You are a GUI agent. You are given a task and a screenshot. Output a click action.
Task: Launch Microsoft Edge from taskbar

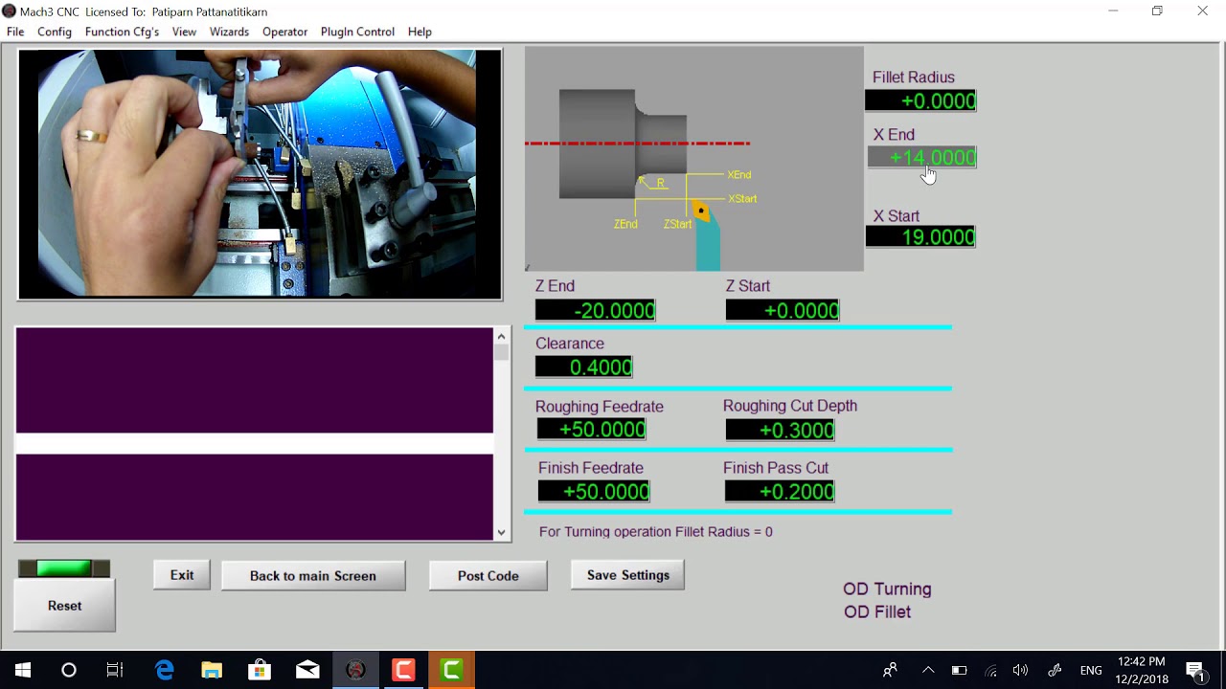165,670
